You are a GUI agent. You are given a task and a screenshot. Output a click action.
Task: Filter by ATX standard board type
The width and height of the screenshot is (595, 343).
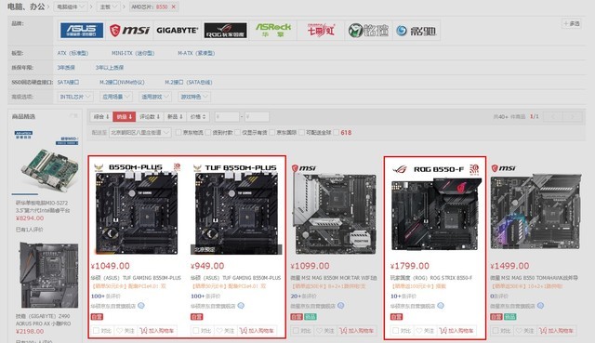[73, 53]
